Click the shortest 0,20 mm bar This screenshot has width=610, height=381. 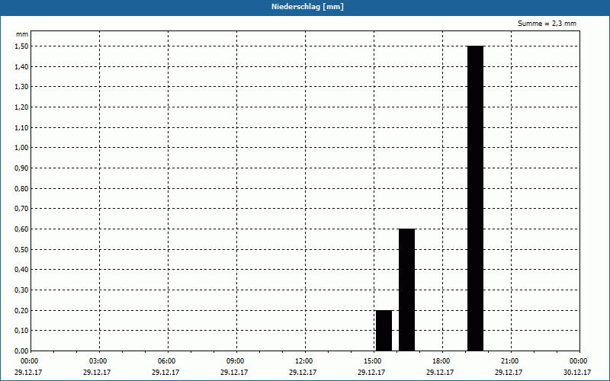coord(384,330)
